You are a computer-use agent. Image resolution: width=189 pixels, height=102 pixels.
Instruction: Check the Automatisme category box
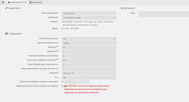(x=64, y=25)
